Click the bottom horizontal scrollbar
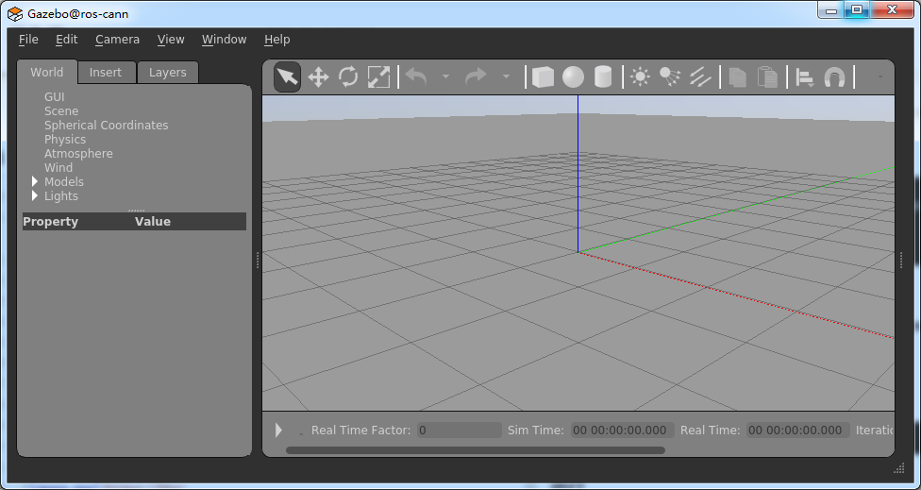The height and width of the screenshot is (490, 921). (476, 450)
